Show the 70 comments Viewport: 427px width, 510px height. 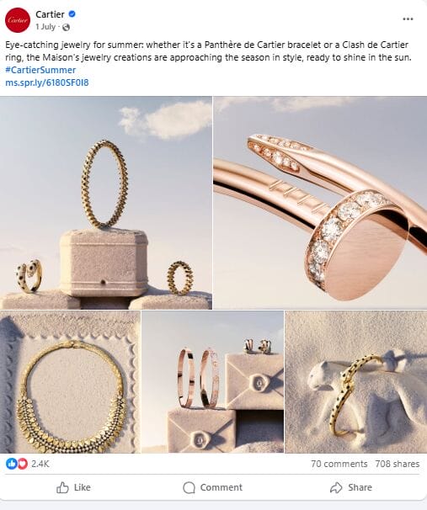click(339, 464)
